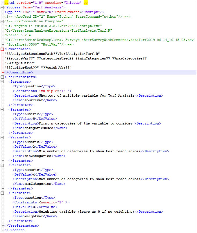197x233 pixels.
Task: Click the <DefValue>0</DefValue> line
Action: click(x=35, y=207)
